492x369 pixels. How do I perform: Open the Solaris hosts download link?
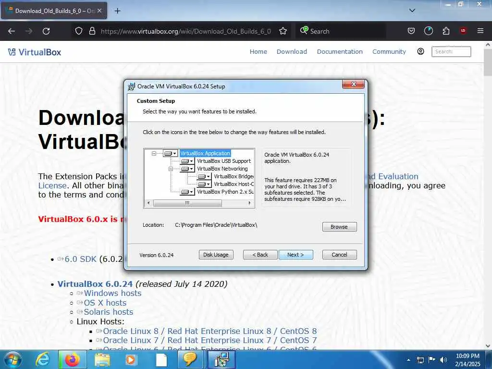(x=108, y=312)
